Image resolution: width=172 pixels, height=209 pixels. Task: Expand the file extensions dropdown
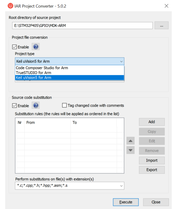pos(121,186)
